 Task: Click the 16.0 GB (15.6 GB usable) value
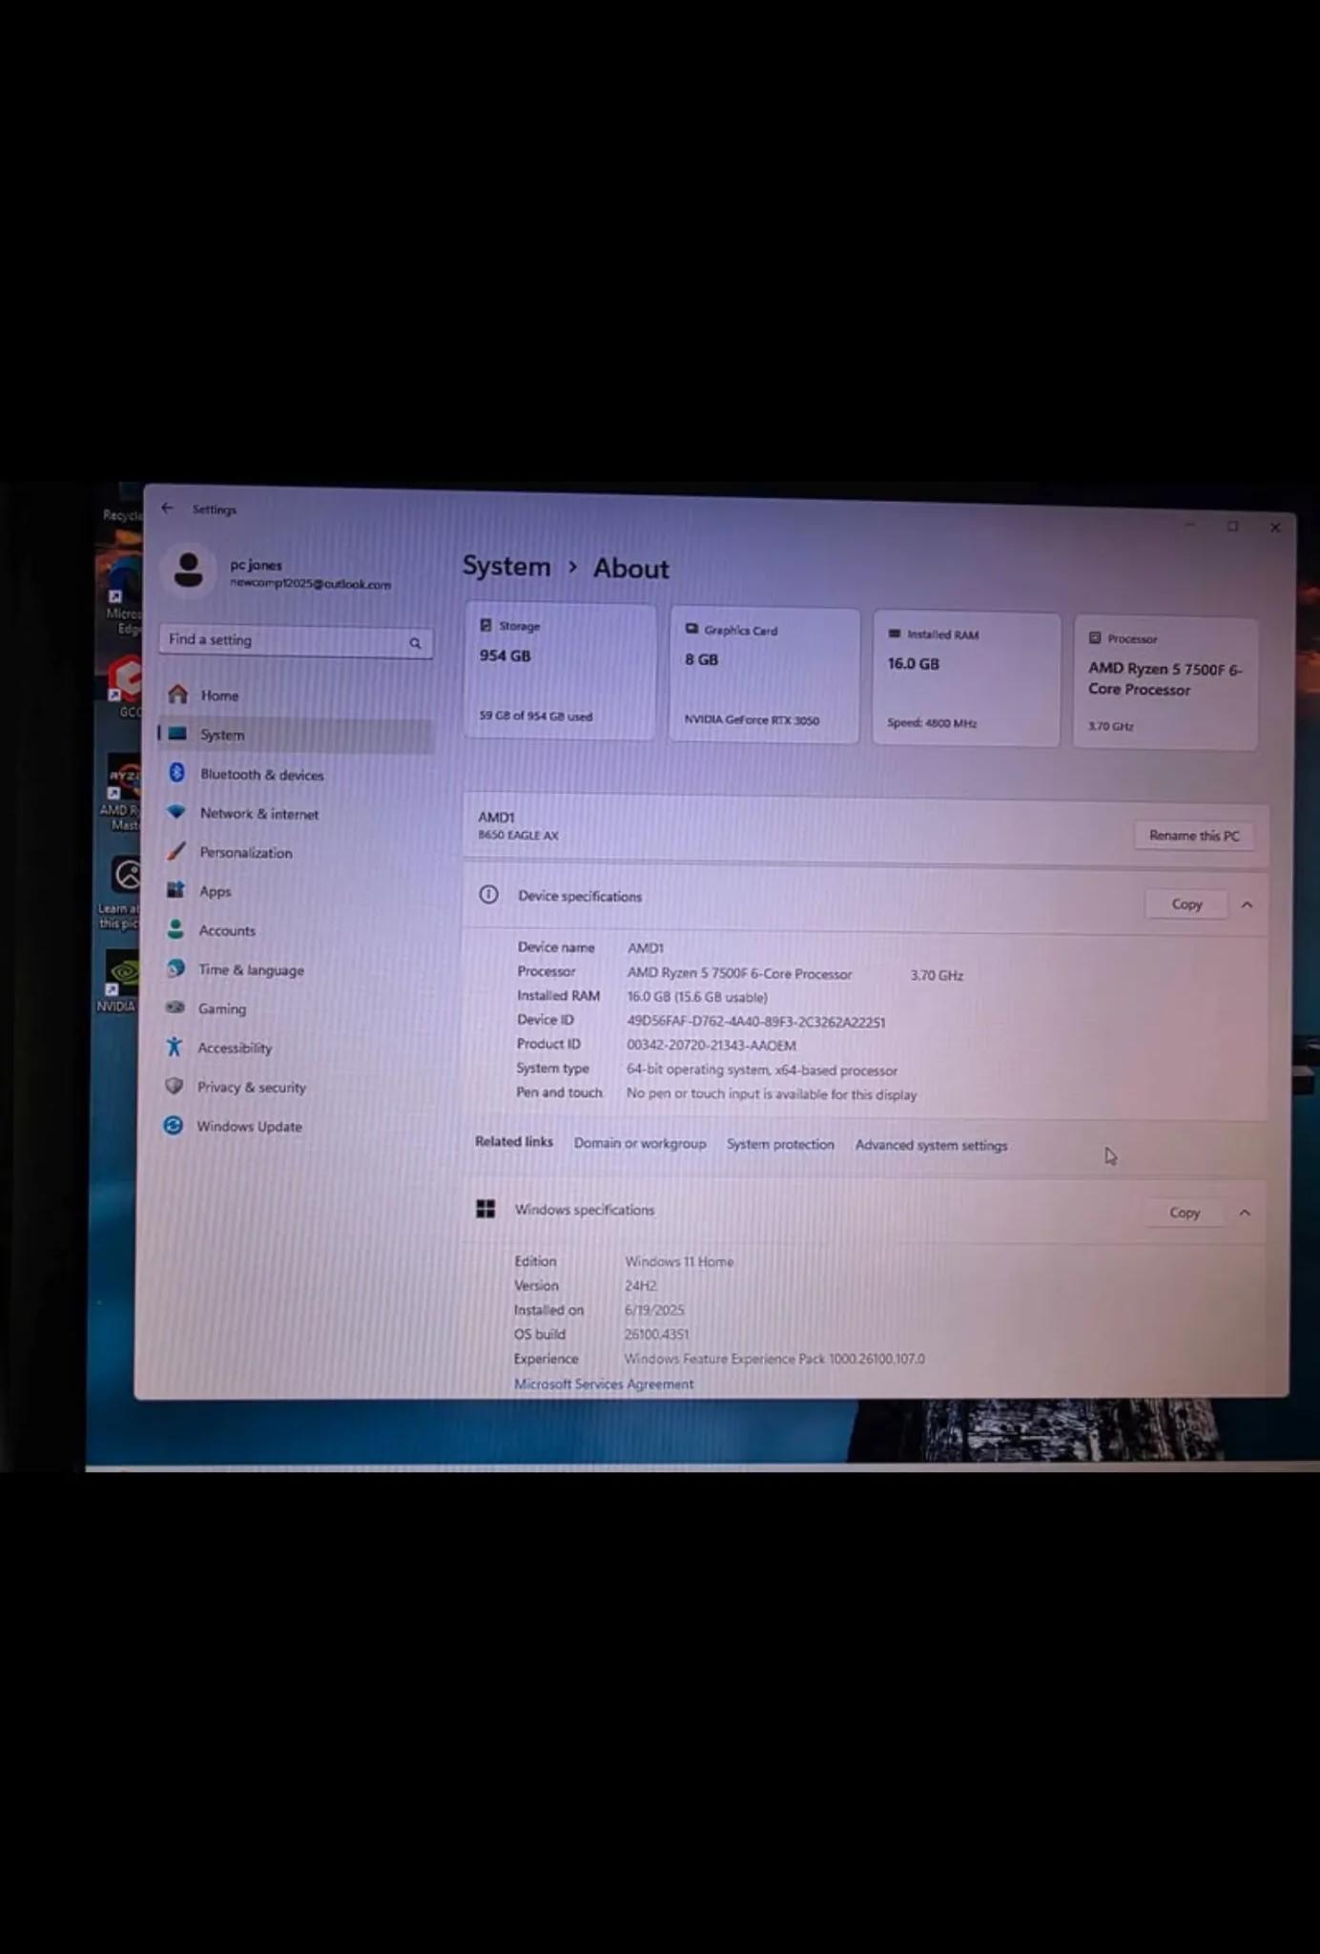[x=697, y=997]
